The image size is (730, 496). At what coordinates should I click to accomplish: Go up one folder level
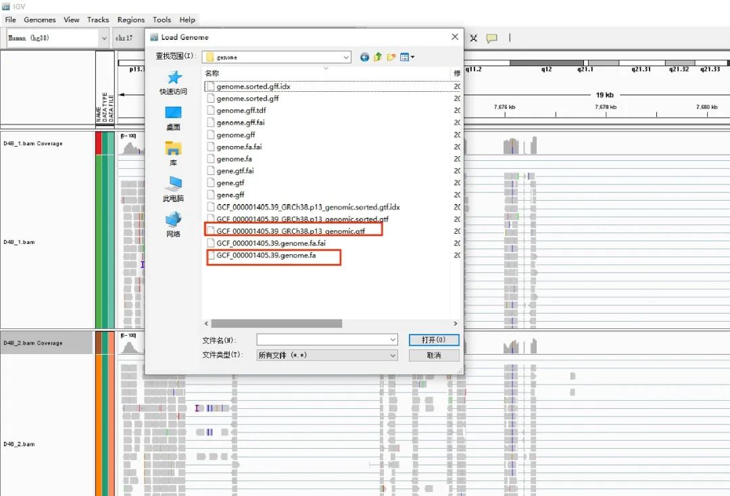click(378, 57)
